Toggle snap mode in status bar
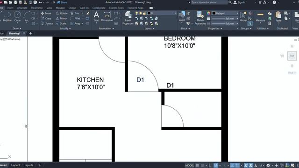 click(x=202, y=165)
